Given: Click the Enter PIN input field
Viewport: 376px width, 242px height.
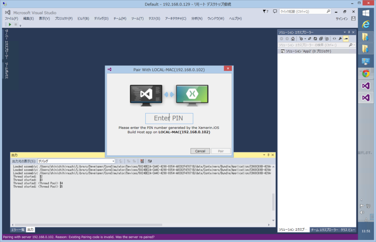Looking at the screenshot, I should point(169,118).
